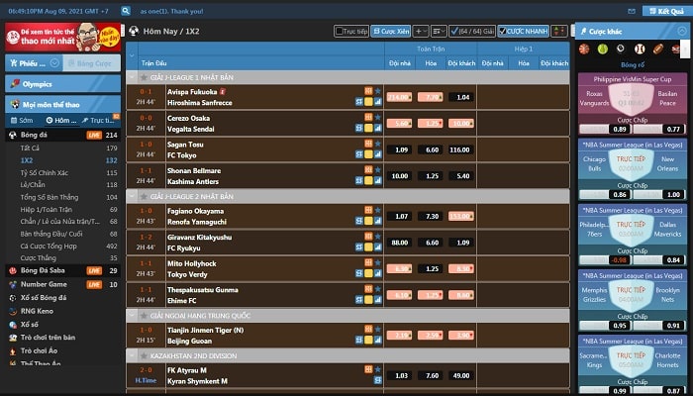Image resolution: width=693 pixels, height=396 pixels.
Task: Click the odds sort arrows icon in toolbar
Action: pyautogui.click(x=559, y=31)
